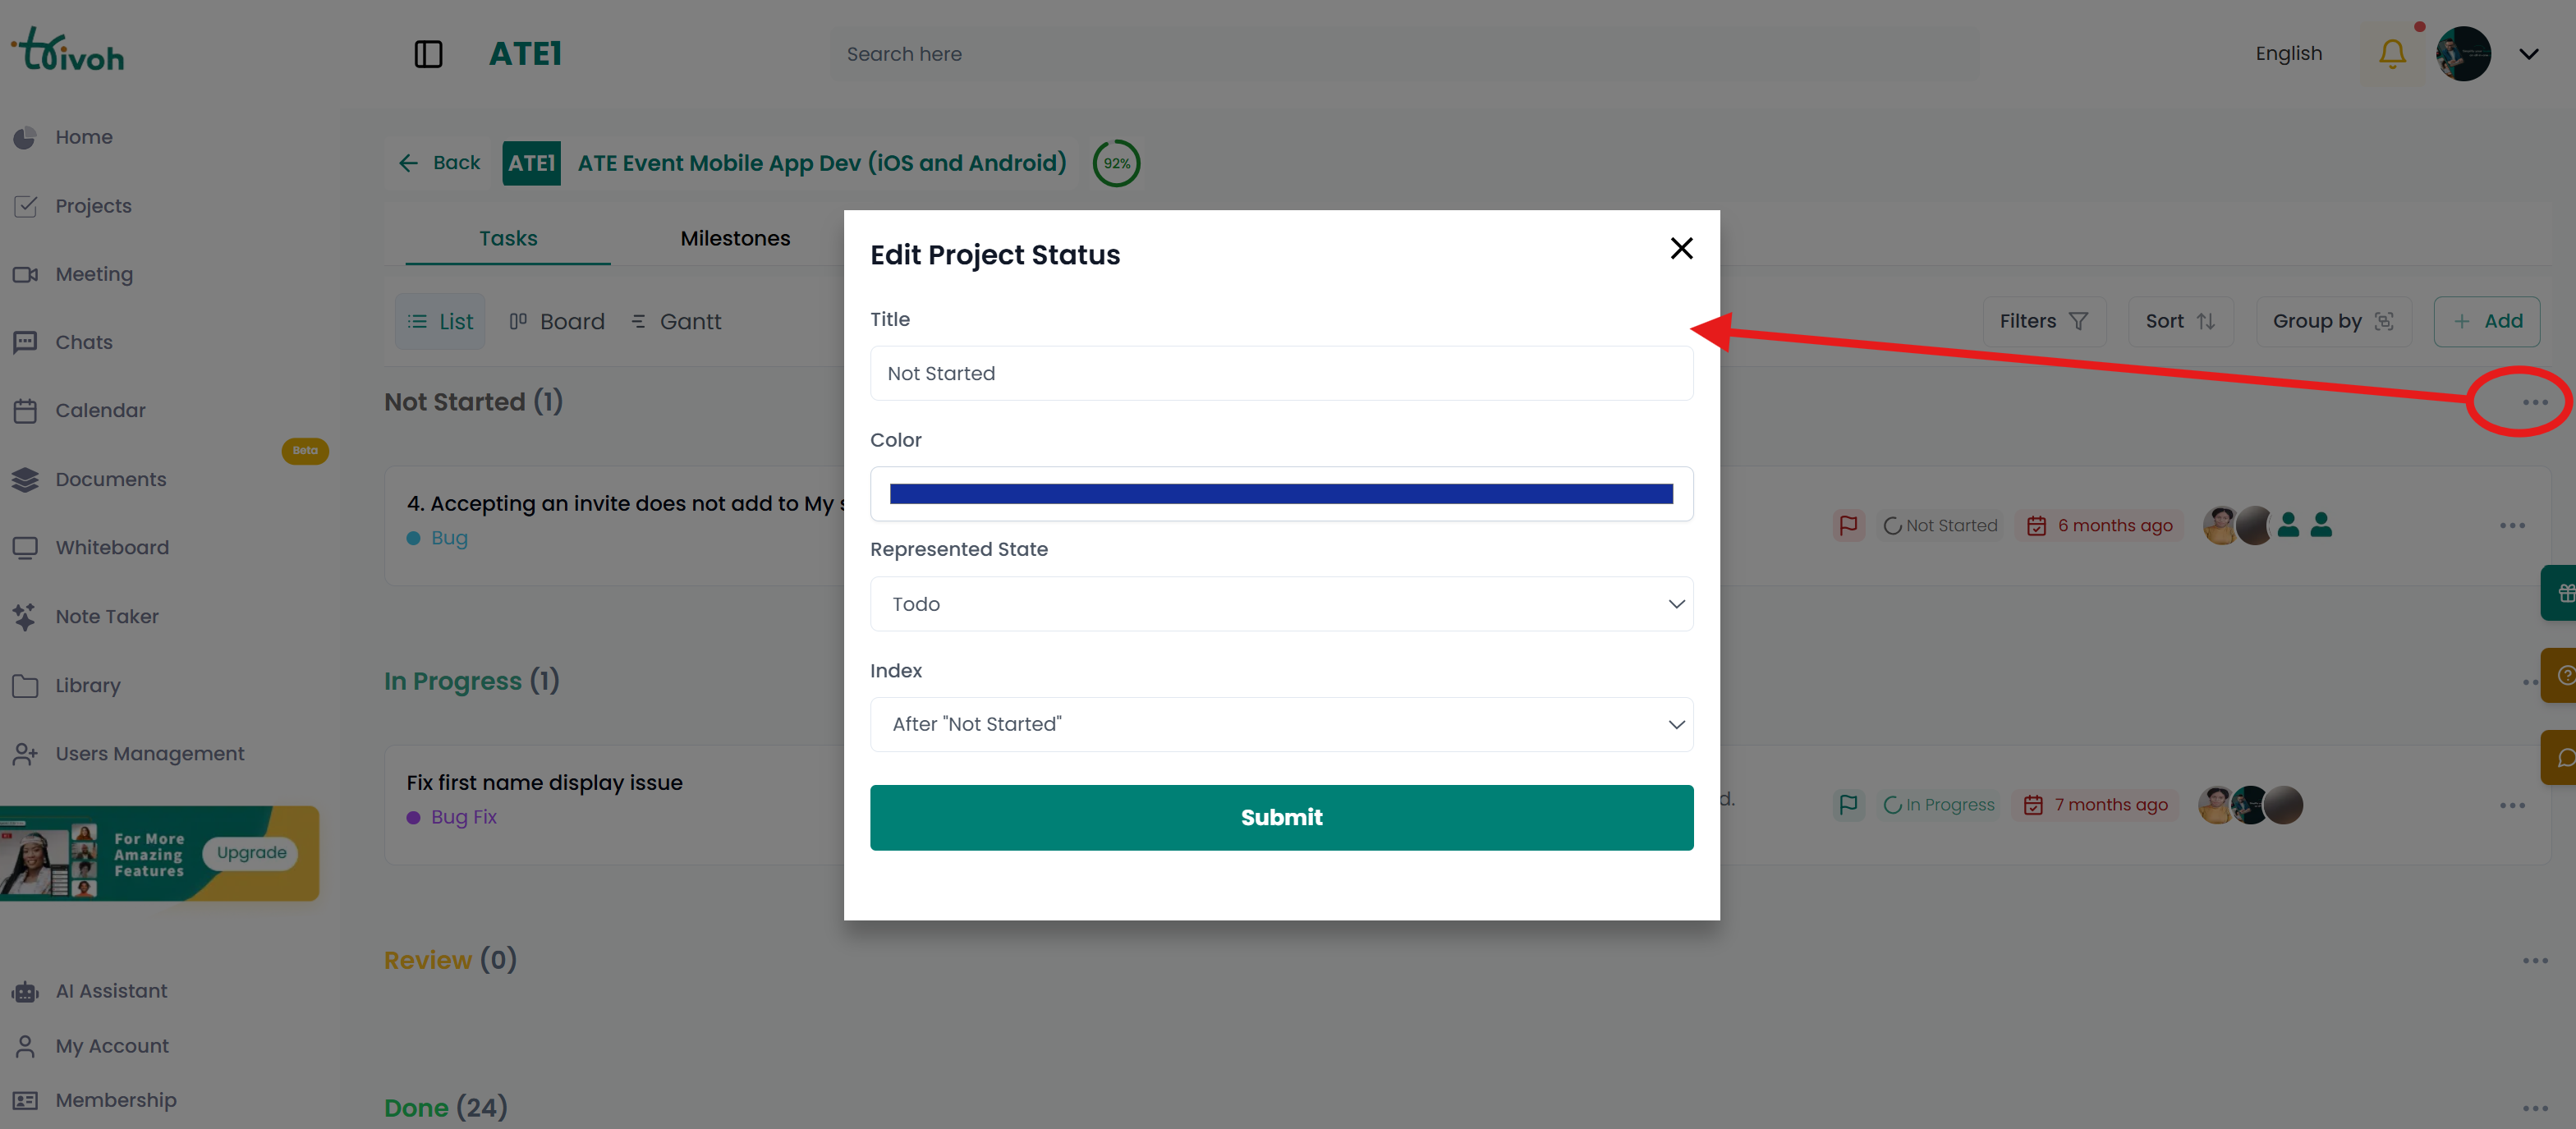
Task: Open the AI Assistant
Action: (x=111, y=990)
